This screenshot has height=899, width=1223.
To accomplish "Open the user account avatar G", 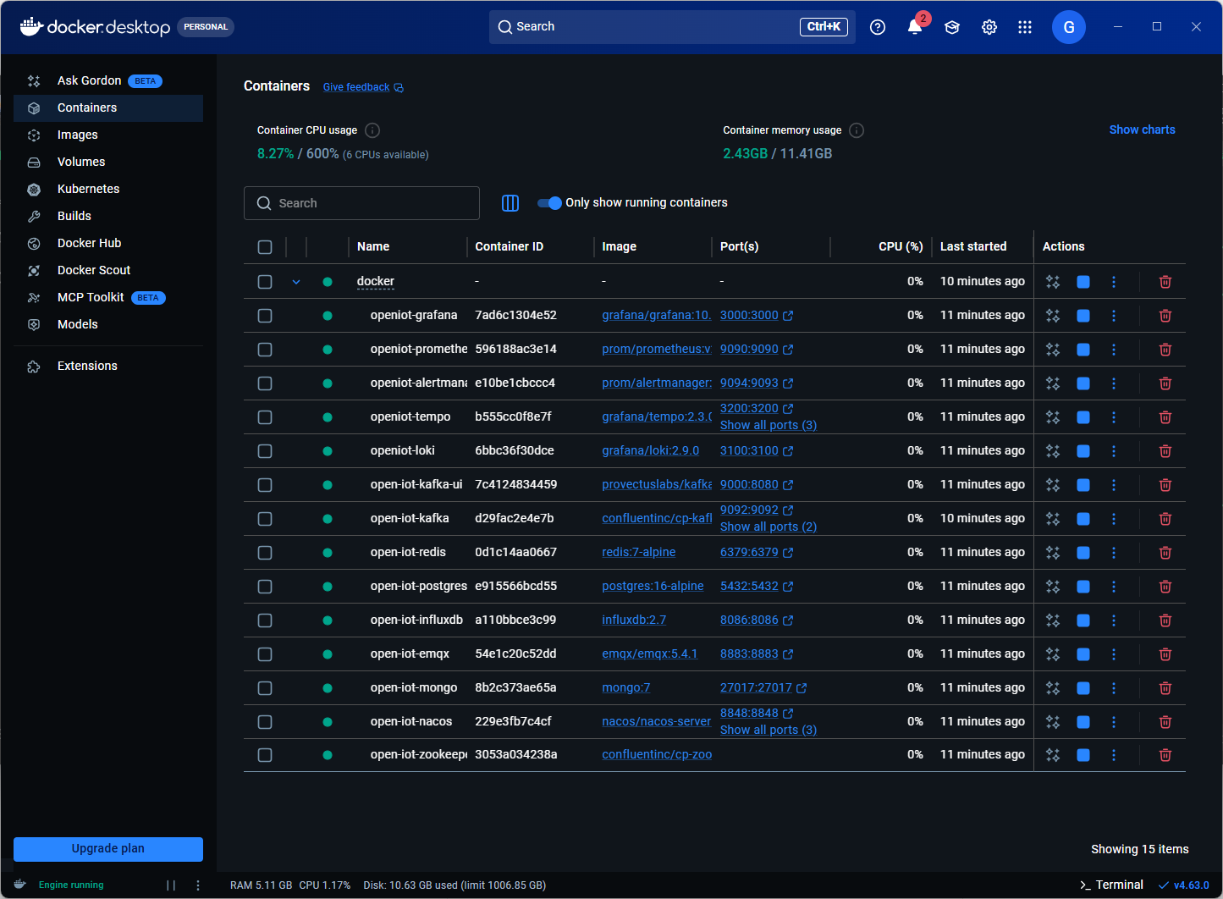I will pyautogui.click(x=1069, y=27).
